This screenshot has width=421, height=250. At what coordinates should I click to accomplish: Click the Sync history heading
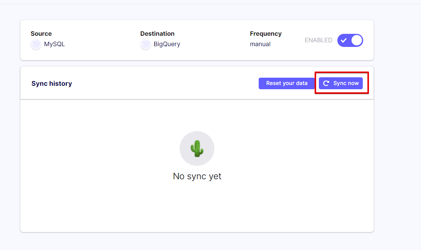coord(52,83)
